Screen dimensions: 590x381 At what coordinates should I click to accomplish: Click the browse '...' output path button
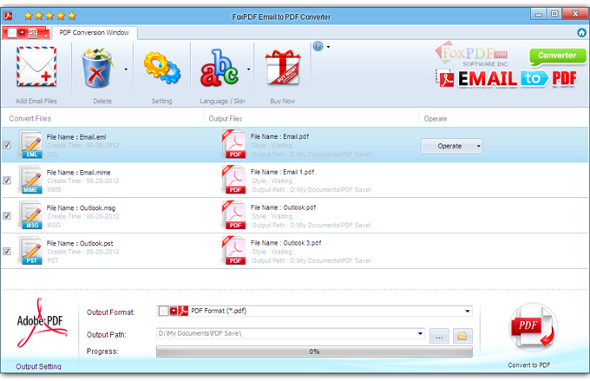click(x=439, y=336)
